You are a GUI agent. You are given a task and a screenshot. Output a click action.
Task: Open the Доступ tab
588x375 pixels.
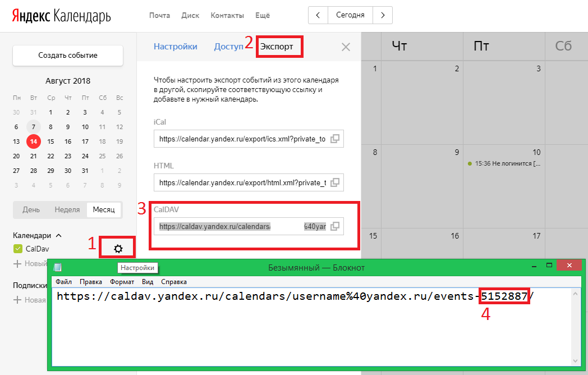228,47
